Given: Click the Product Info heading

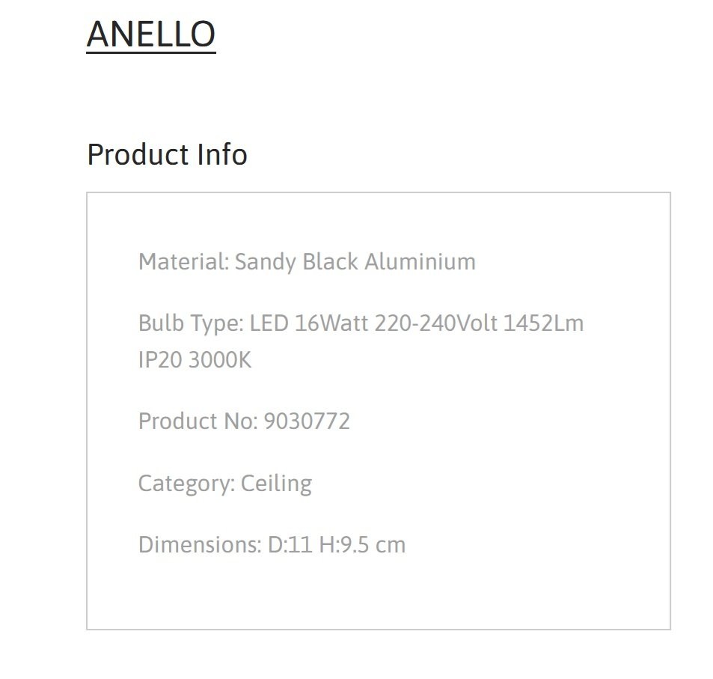Looking at the screenshot, I should (167, 154).
